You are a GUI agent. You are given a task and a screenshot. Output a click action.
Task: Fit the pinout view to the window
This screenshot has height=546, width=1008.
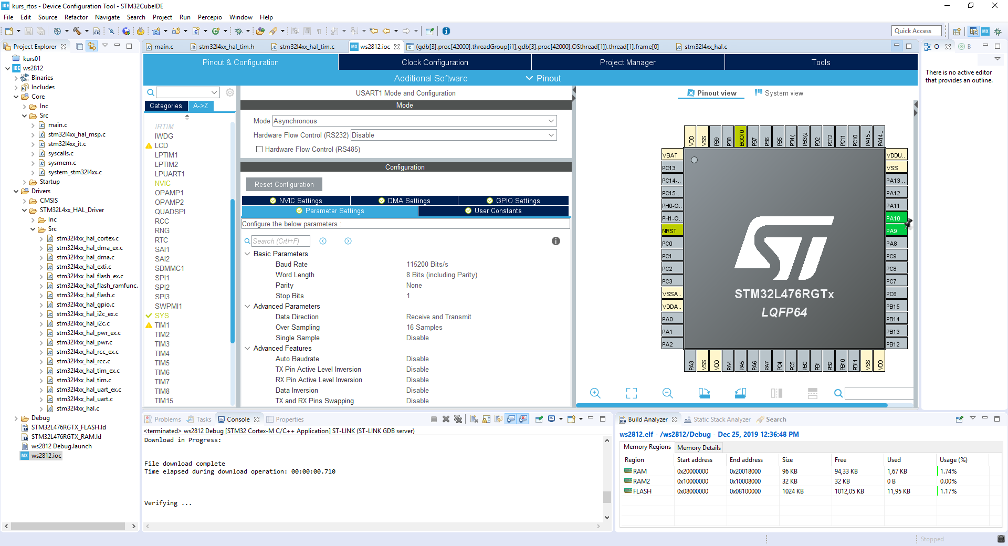point(632,393)
